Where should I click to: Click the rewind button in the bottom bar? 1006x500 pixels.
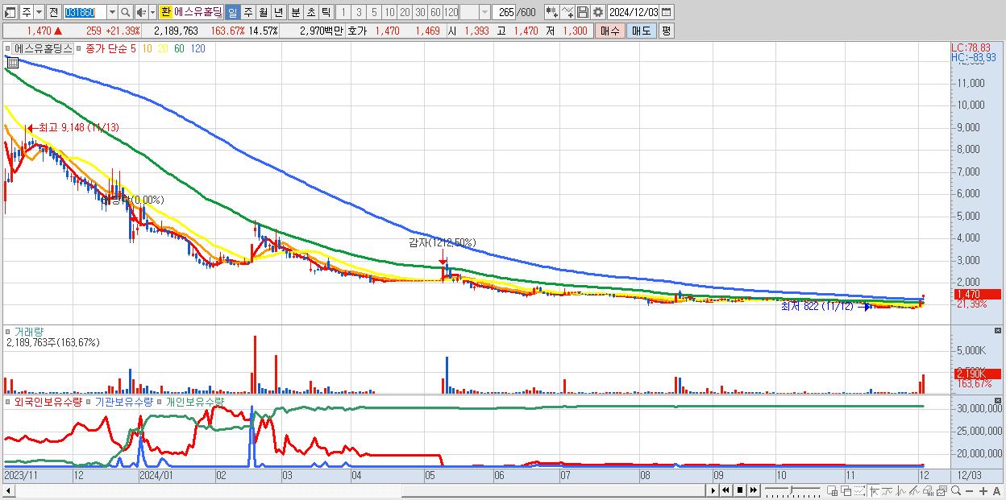click(x=725, y=490)
